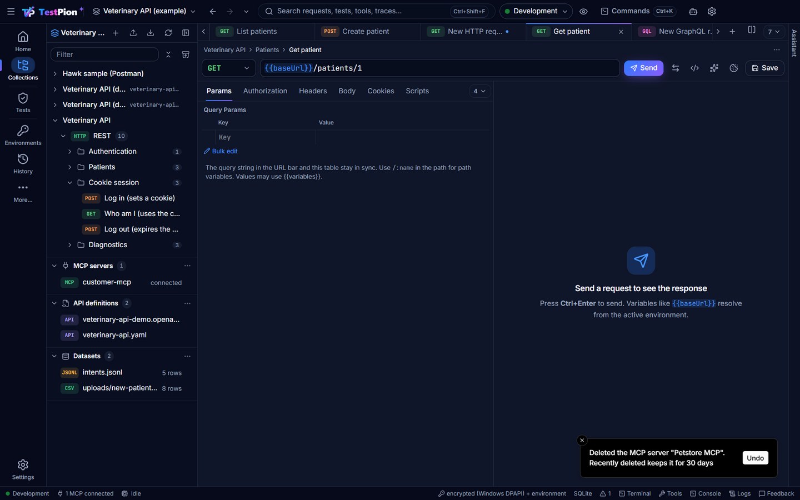
Task: Expand the Authentication folder
Action: 70,152
